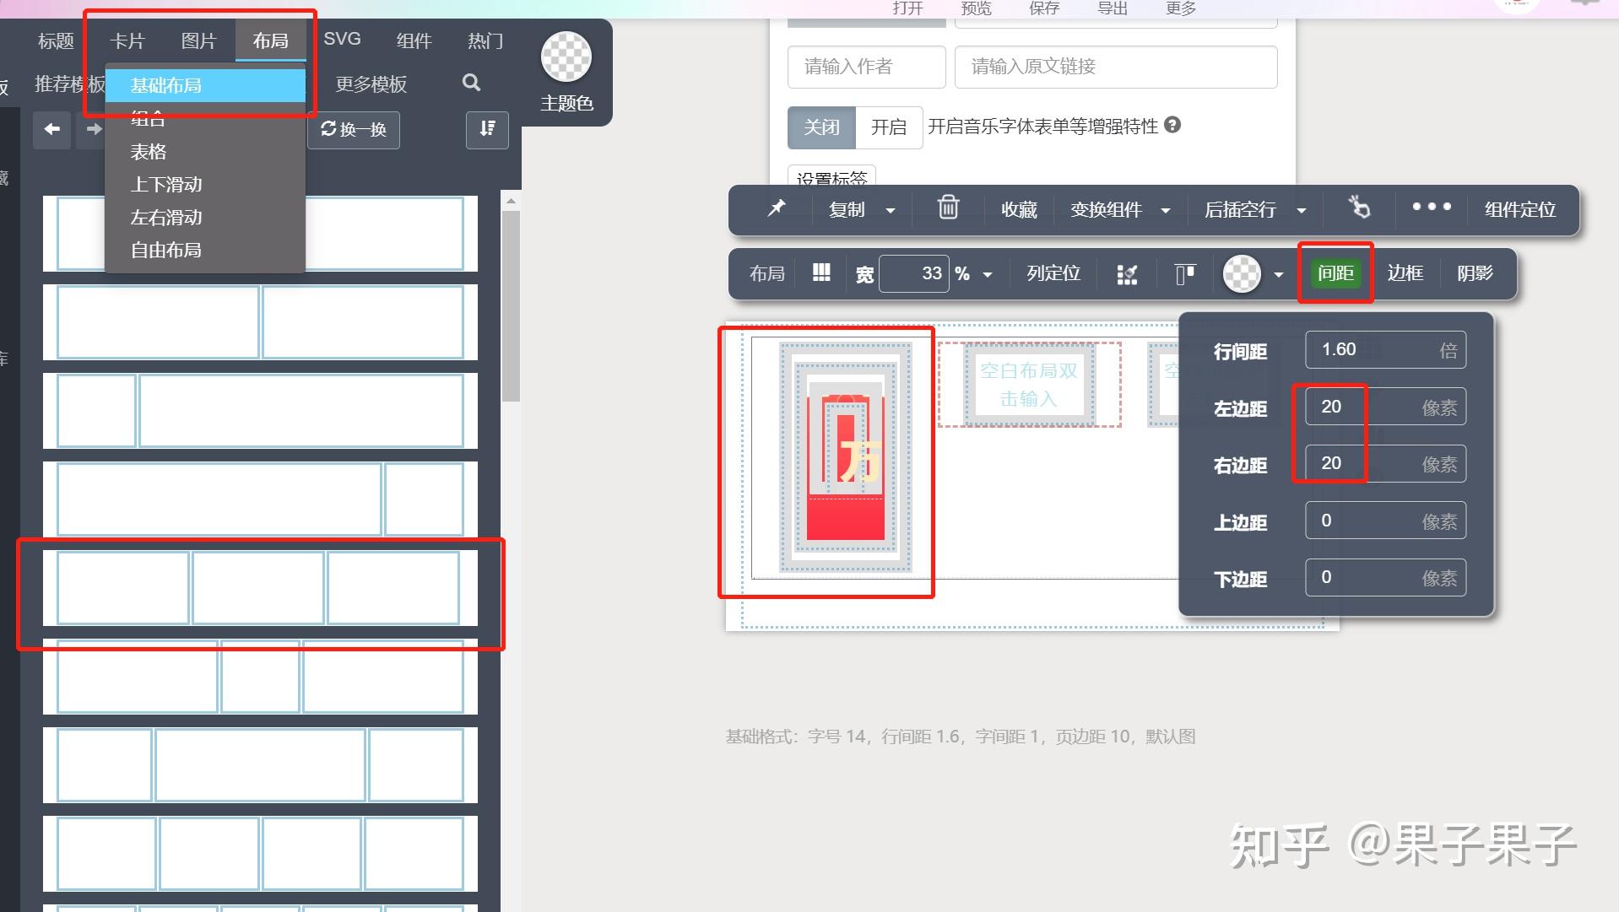Select the three equal columns layout thumbnail
The height and width of the screenshot is (912, 1619).
click(260, 588)
